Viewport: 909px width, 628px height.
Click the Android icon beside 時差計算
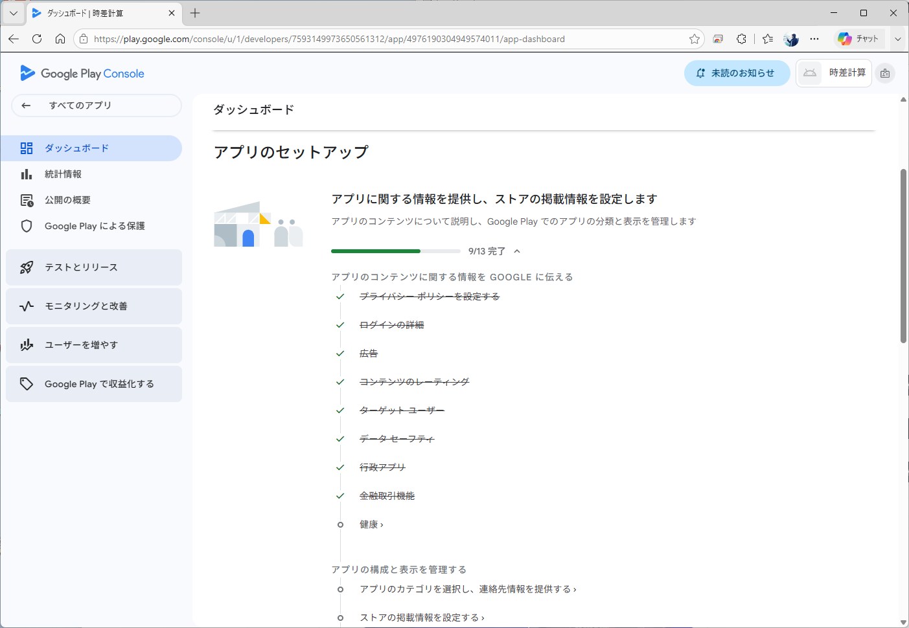click(x=810, y=73)
